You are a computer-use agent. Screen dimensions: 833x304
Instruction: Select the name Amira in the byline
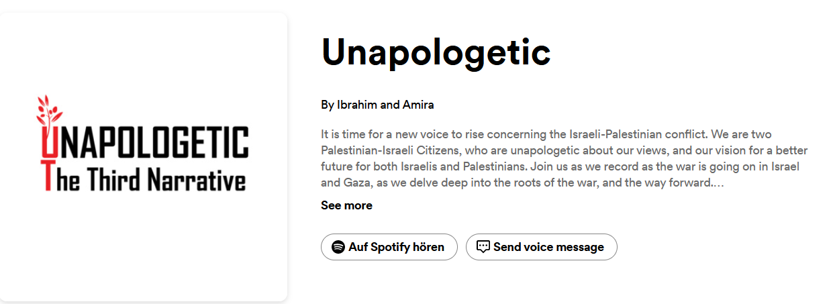tap(418, 105)
